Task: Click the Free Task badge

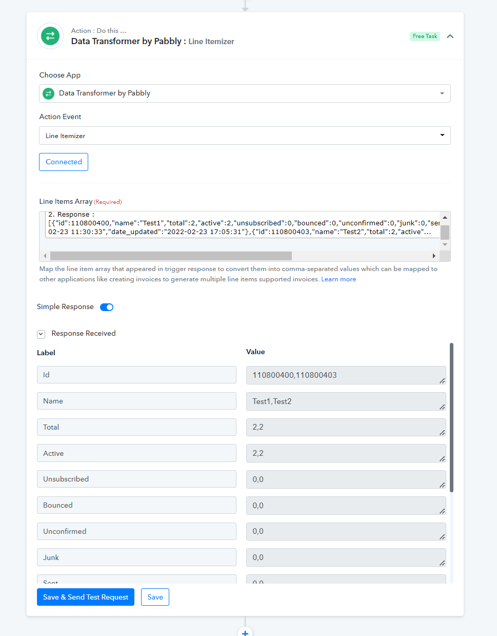Action: (425, 36)
